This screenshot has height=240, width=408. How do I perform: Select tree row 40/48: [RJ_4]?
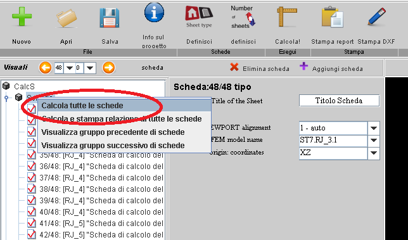[101, 212]
